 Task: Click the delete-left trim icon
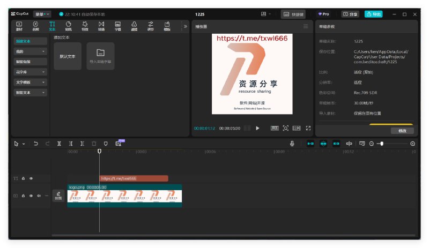[71, 143]
